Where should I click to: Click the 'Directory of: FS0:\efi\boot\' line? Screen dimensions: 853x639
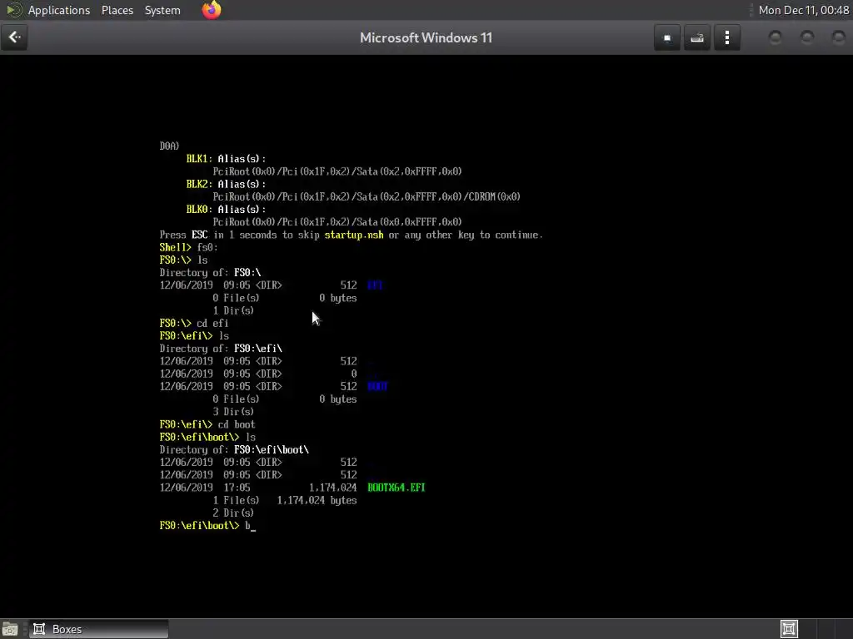[x=234, y=450]
